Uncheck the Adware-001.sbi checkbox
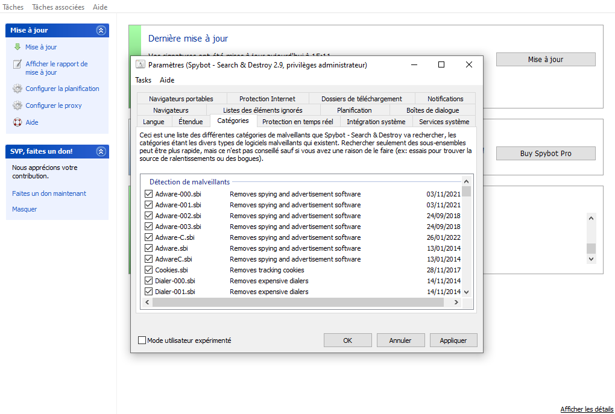615x414 pixels. (149, 205)
